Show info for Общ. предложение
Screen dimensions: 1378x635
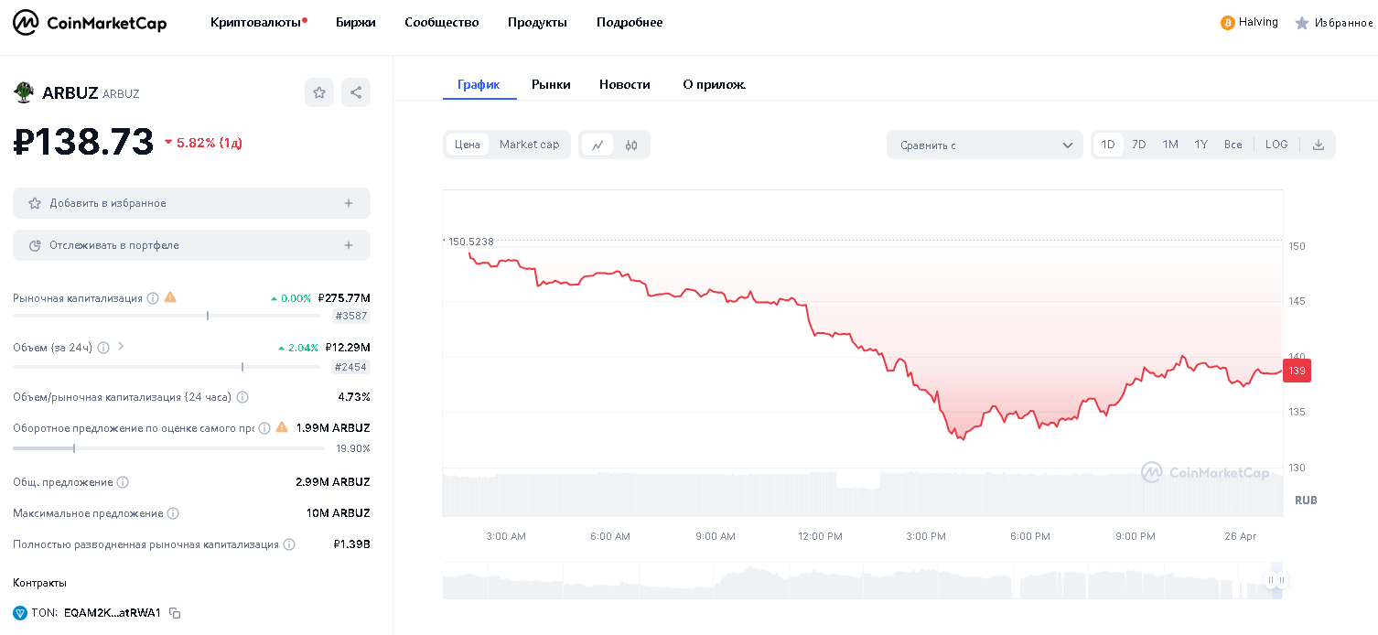pyautogui.click(x=123, y=482)
